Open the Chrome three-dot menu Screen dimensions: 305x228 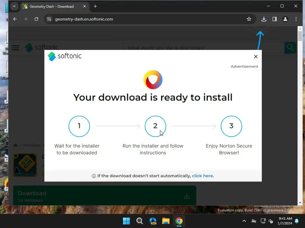[296, 19]
